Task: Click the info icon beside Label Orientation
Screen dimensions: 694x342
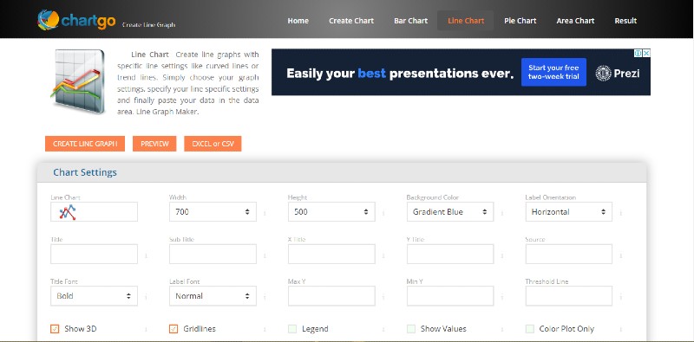Action: click(x=620, y=213)
